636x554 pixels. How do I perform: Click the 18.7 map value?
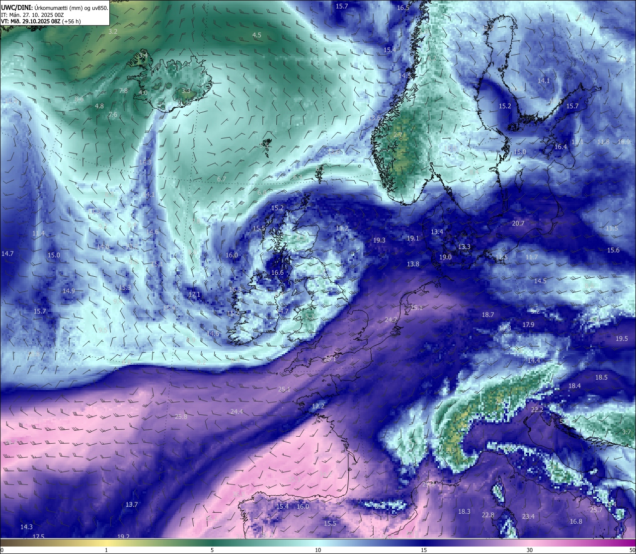click(x=488, y=315)
